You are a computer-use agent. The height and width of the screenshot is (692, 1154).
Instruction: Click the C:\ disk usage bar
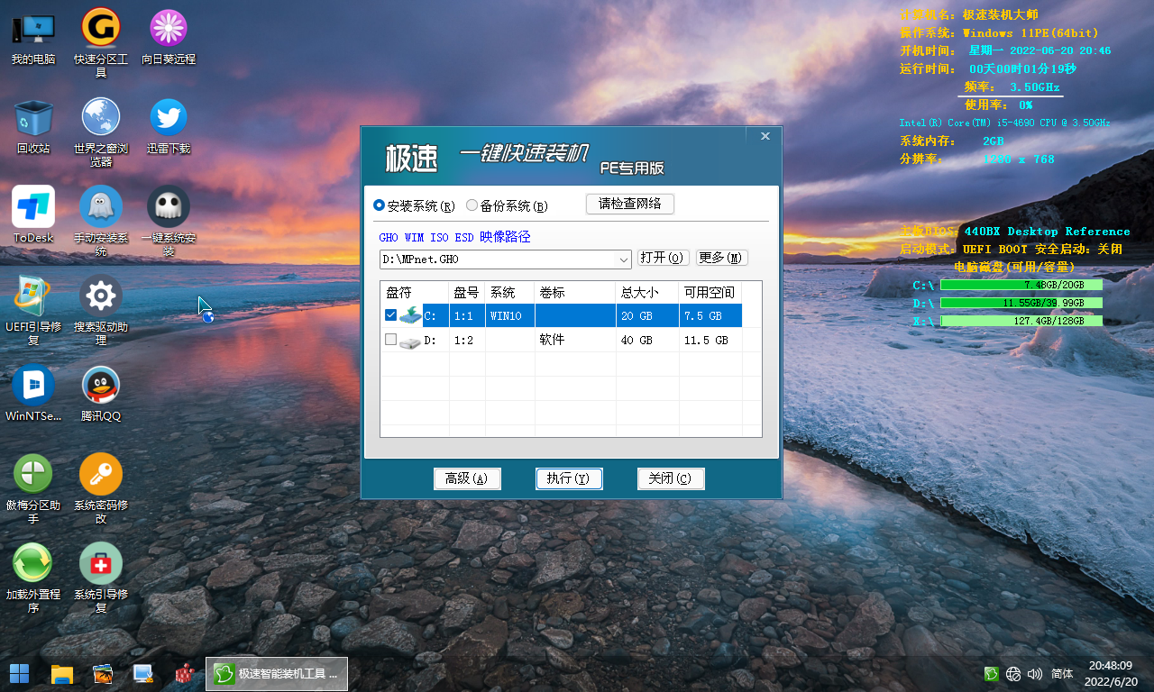pos(1021,285)
